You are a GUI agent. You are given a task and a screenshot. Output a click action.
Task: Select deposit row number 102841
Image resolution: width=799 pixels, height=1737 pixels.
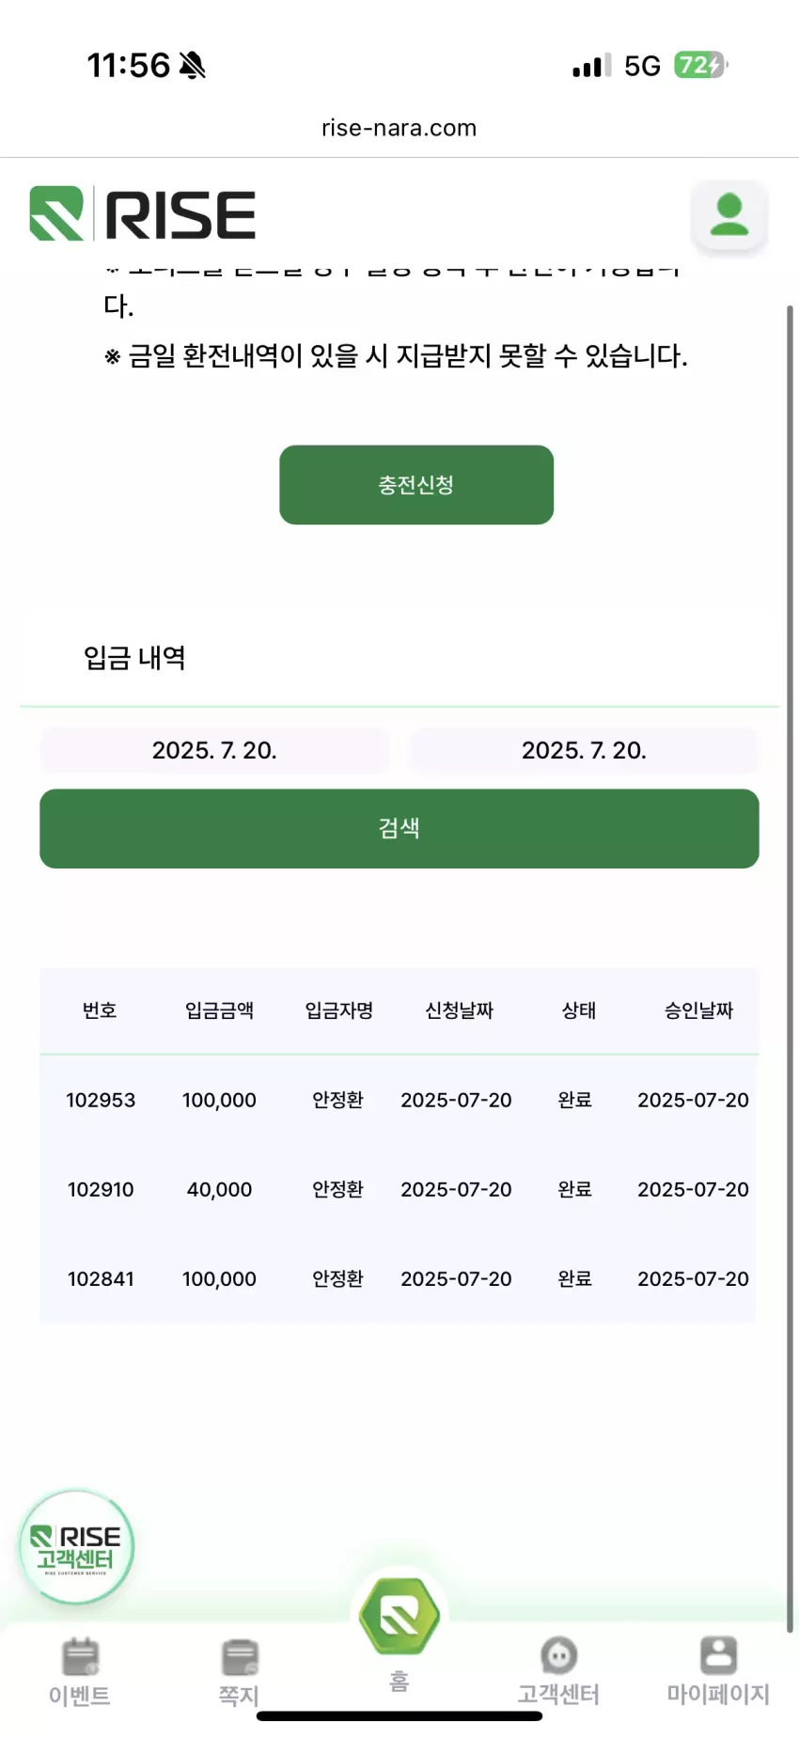pyautogui.click(x=399, y=1278)
